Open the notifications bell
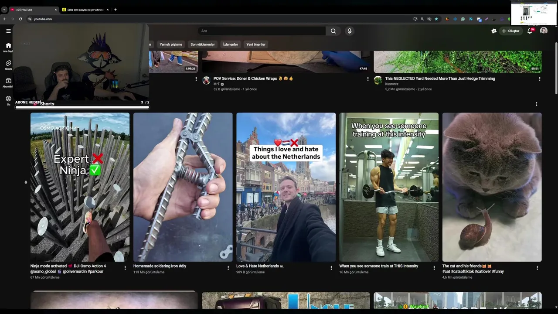558x314 pixels. [530, 31]
